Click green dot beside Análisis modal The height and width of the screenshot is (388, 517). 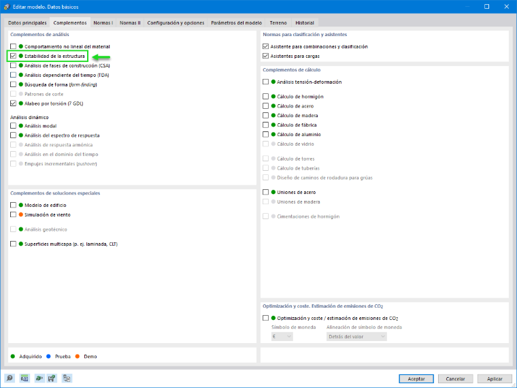click(21, 126)
